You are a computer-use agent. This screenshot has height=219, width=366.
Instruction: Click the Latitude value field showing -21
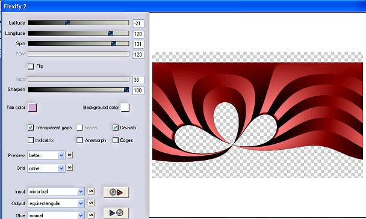click(138, 23)
